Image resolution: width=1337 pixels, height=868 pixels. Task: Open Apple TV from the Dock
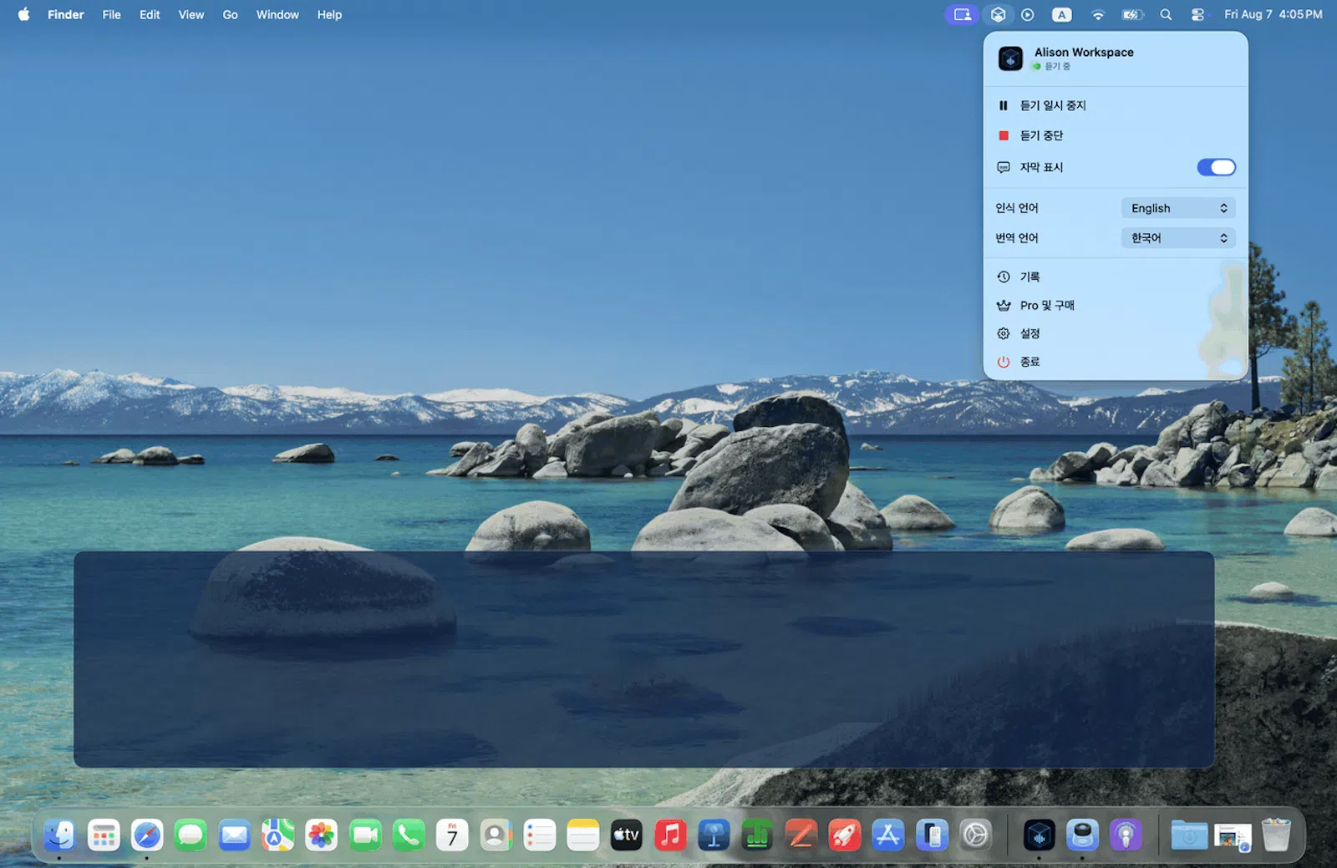pos(627,835)
